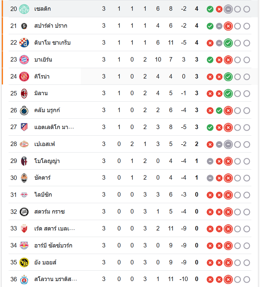Click the Bayern Munich club logo
Screen dimensions: 260x287
[x=24, y=60]
